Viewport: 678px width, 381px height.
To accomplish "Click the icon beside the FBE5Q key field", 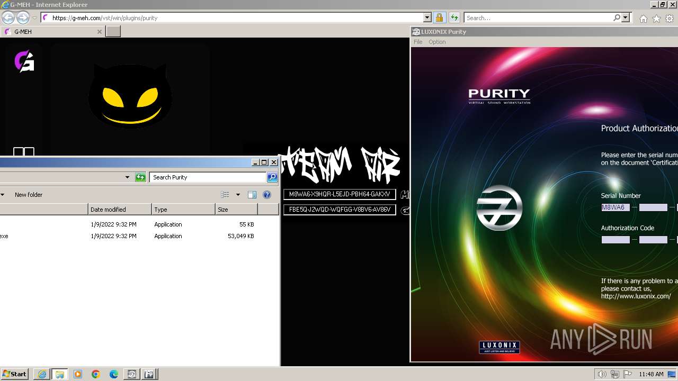I will (x=405, y=210).
